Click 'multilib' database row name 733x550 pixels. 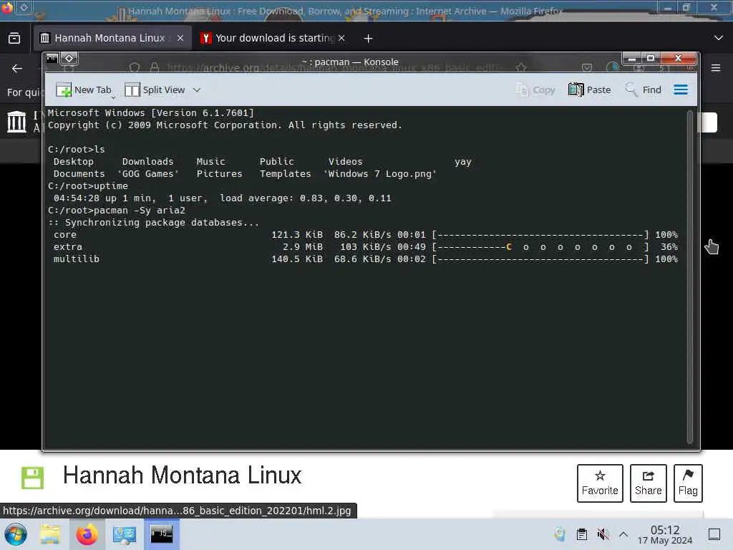pyautogui.click(x=76, y=259)
